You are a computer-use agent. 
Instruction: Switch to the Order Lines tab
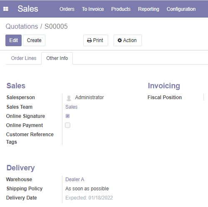(x=24, y=58)
